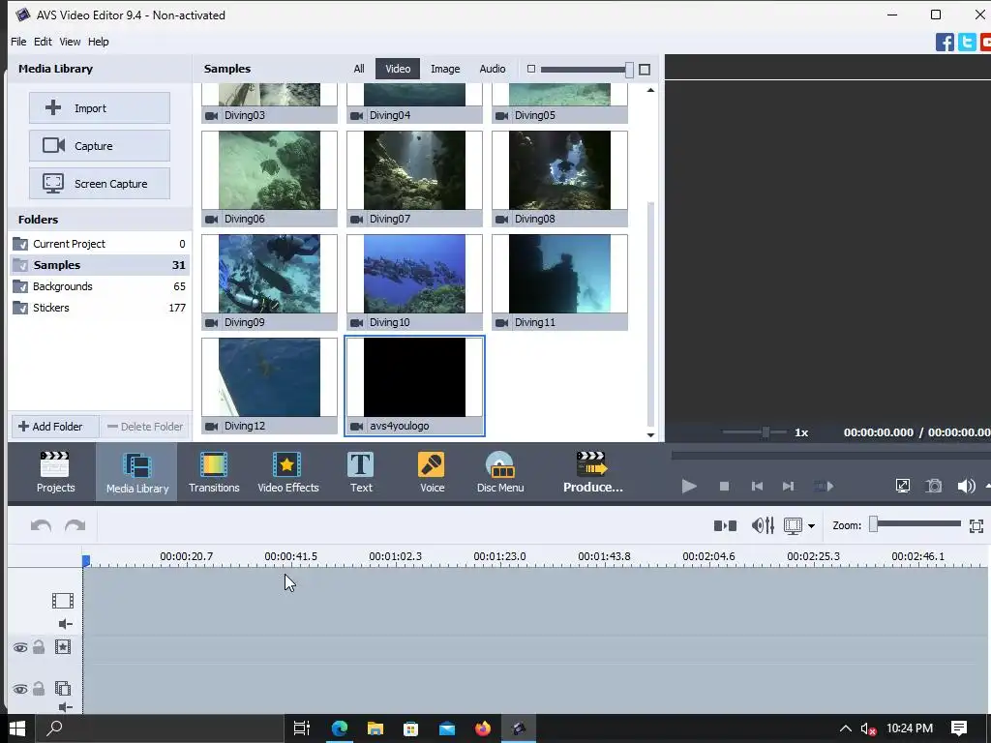Image resolution: width=991 pixels, height=743 pixels.
Task: Click the Capture button
Action: tap(100, 146)
